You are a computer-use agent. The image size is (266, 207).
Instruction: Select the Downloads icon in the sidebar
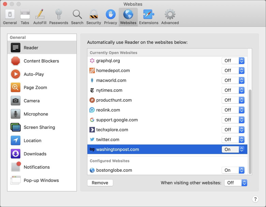tap(16, 154)
